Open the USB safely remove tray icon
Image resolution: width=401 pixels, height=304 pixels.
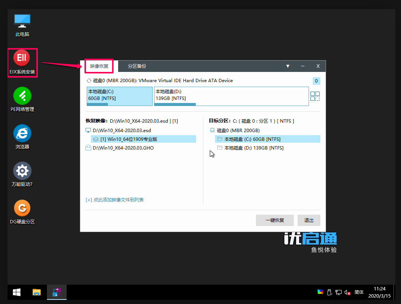(x=329, y=292)
